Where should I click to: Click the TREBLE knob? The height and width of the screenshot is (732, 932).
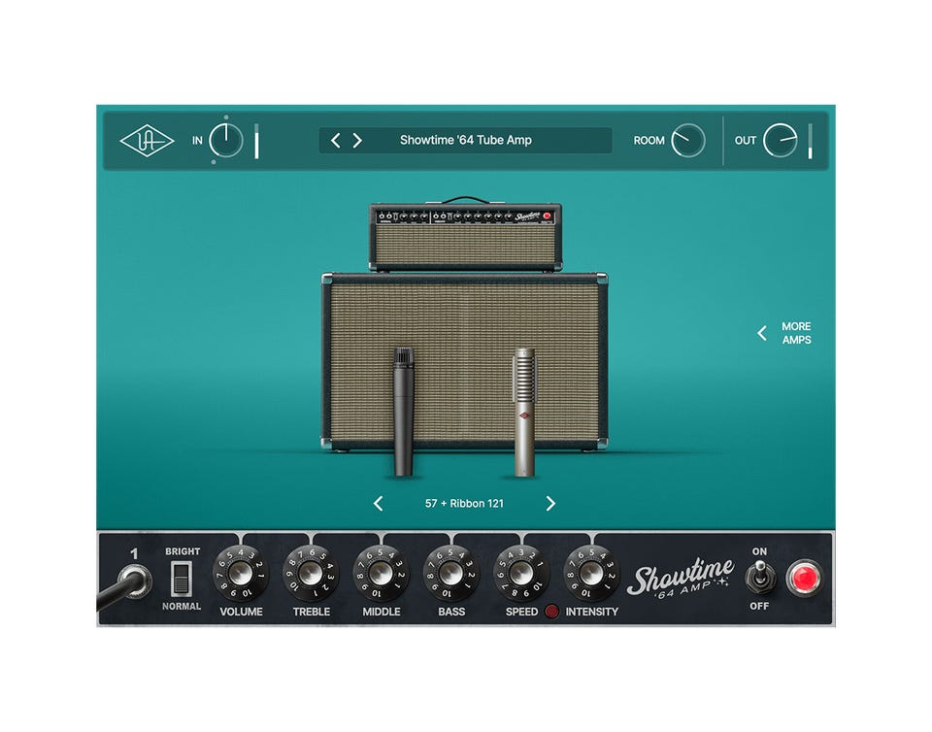pos(311,574)
